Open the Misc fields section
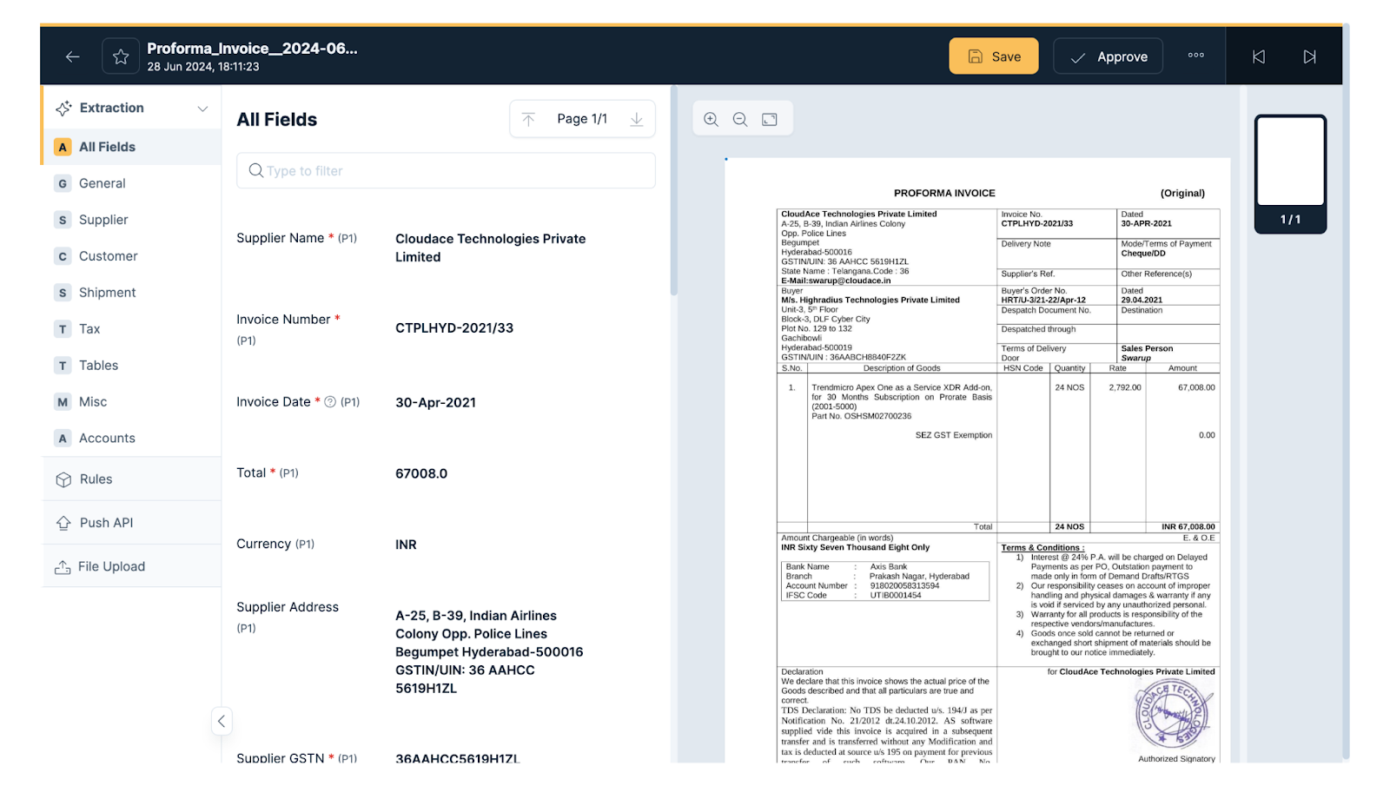The height and width of the screenshot is (786, 1390). 132,402
